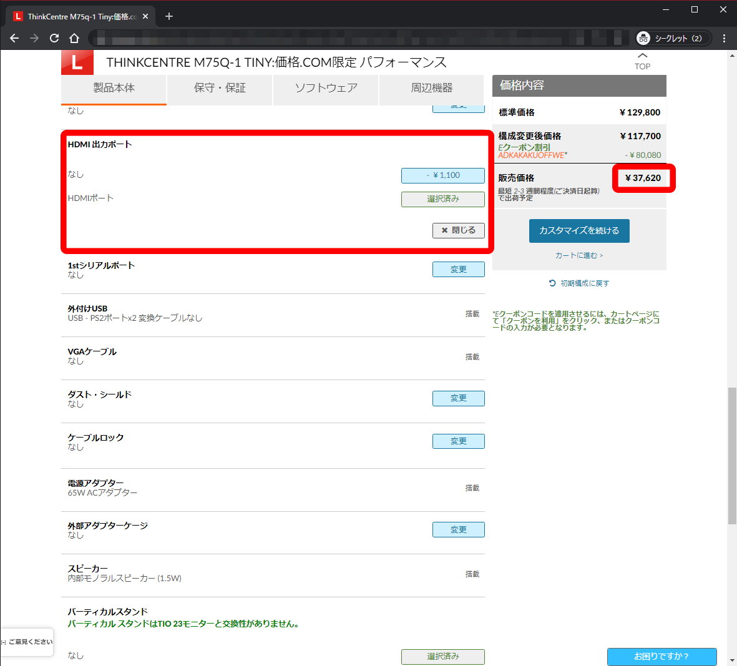The width and height of the screenshot is (737, 666).
Task: Click the ThinkCentre M75q-1 Tiny browser tab
Action: click(81, 16)
